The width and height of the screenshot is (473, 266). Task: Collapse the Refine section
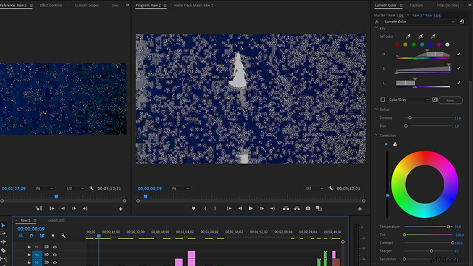coord(377,110)
